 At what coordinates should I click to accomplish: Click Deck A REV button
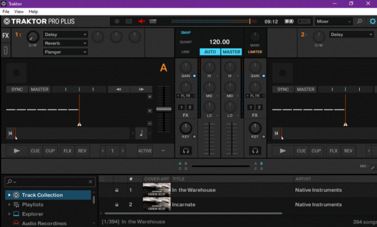coord(82,151)
